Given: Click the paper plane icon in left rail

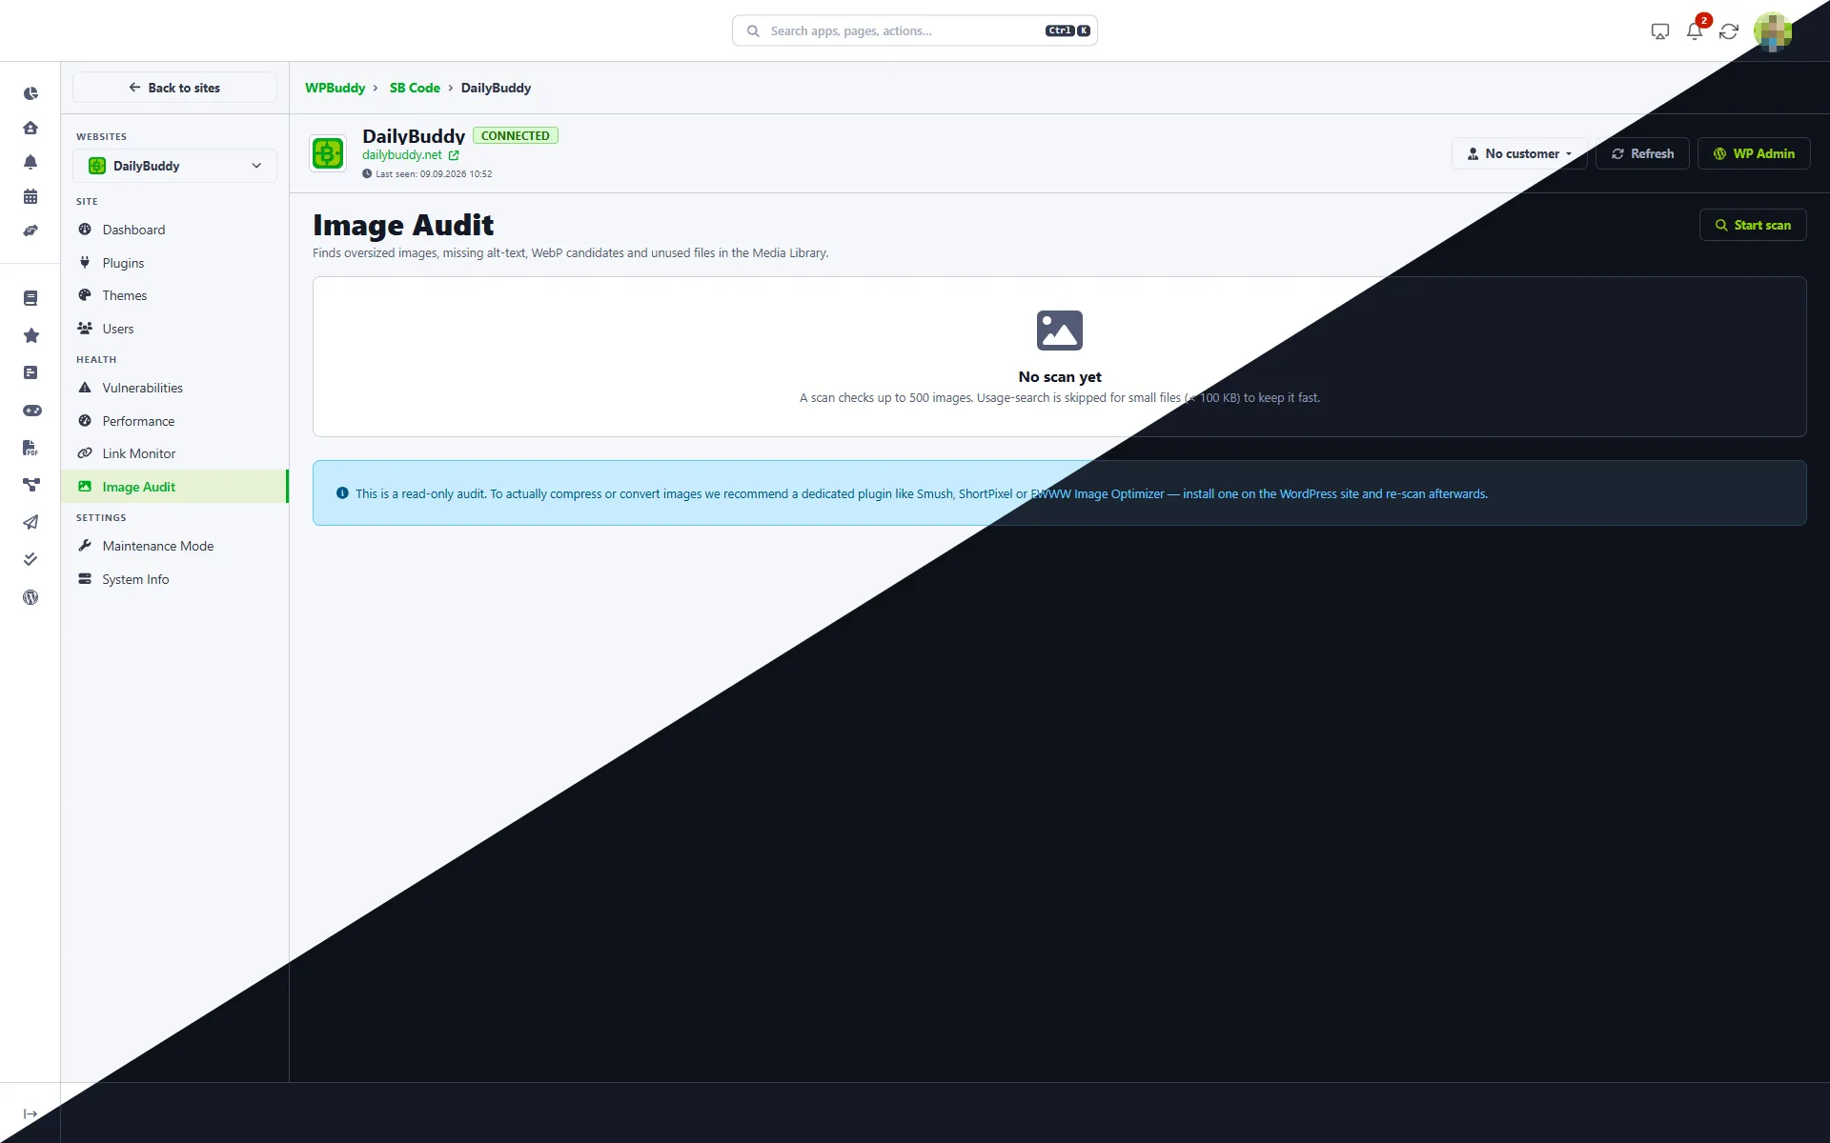Looking at the screenshot, I should 30,522.
